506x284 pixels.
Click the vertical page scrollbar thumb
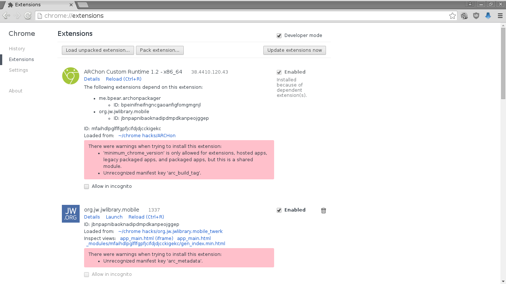pyautogui.click(x=503, y=64)
